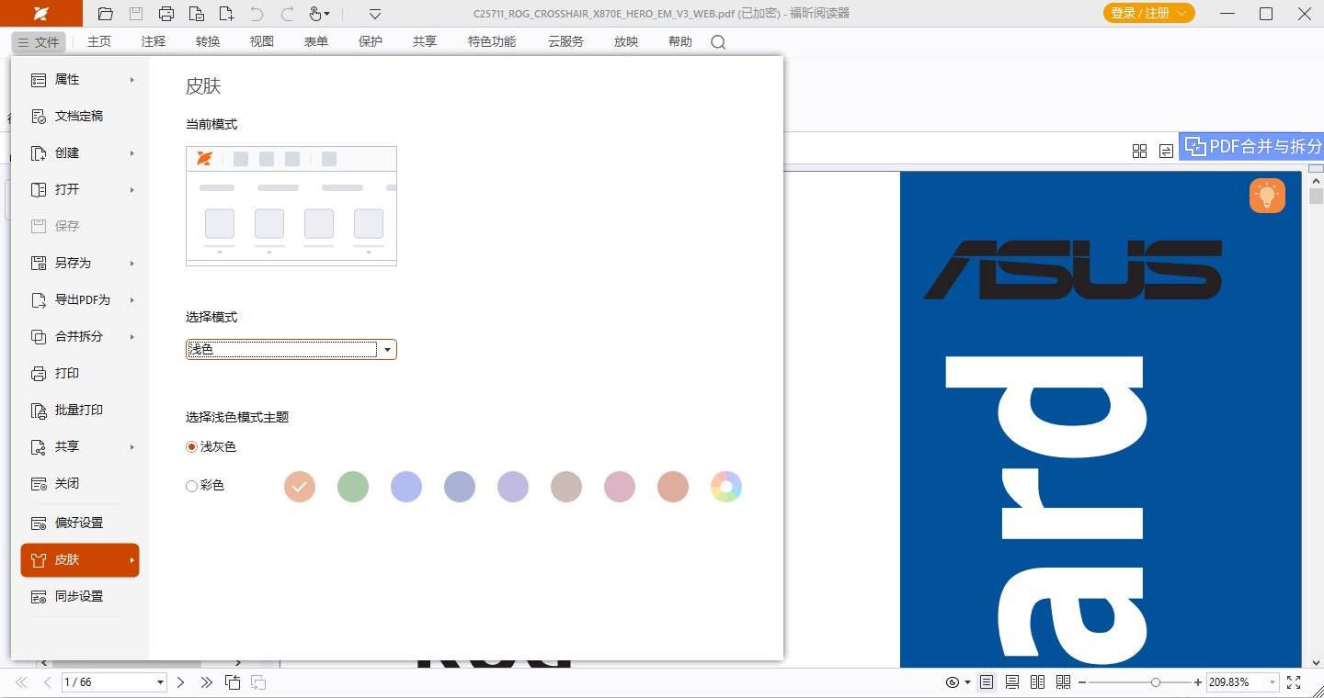1324x698 pixels.
Task: Click the print icon in quick access toolbar
Action: coord(166,14)
